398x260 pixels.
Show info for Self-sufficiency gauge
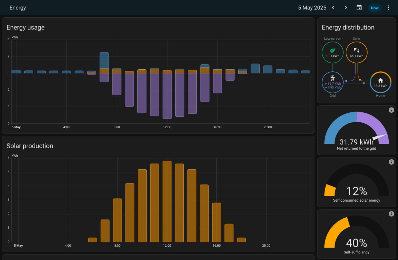tap(391, 214)
